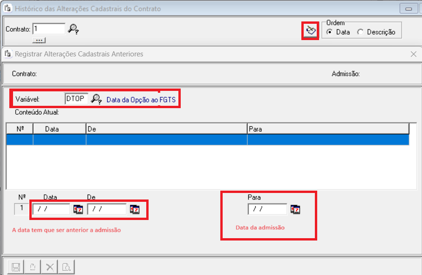Open calendar picker for the Data field
The height and width of the screenshot is (275, 422).
tap(78, 210)
